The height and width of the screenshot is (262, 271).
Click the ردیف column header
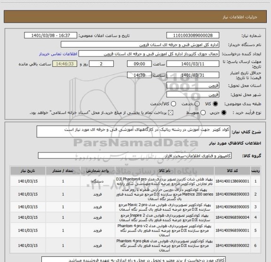[255, 171]
